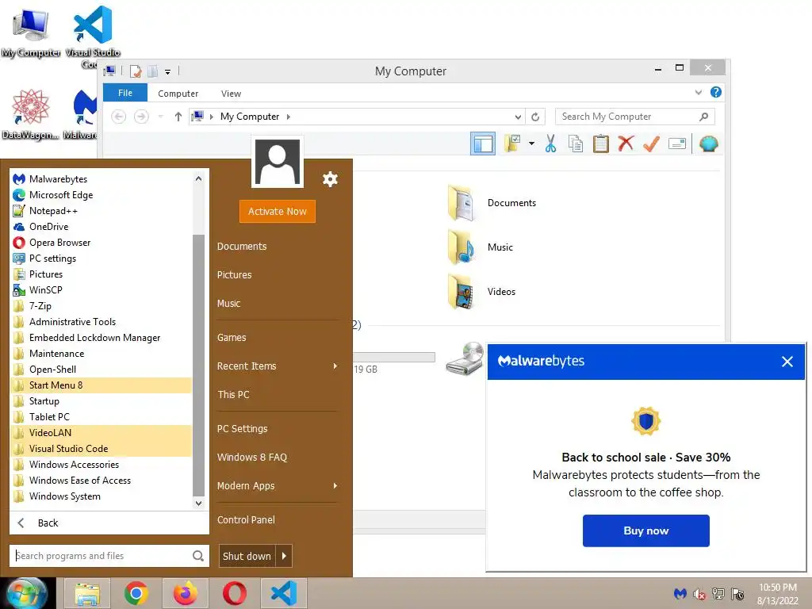
Task: Click the Properties icon in title bar
Action: coord(135,71)
